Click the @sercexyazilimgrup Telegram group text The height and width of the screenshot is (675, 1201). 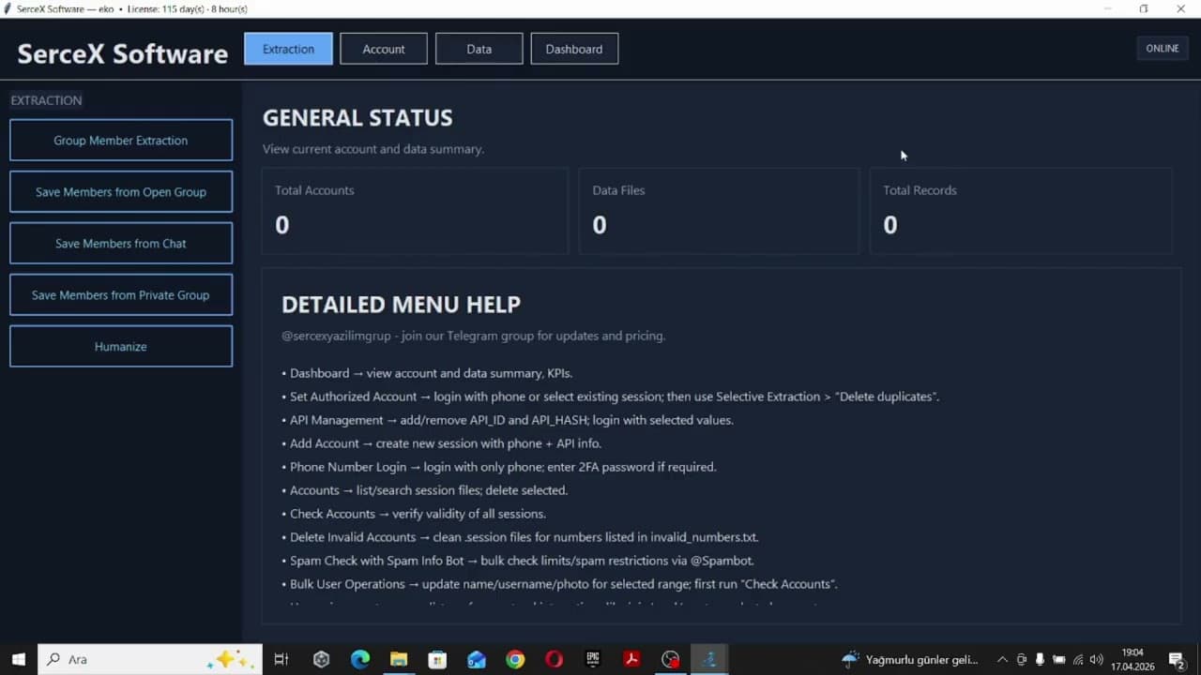[x=473, y=336]
